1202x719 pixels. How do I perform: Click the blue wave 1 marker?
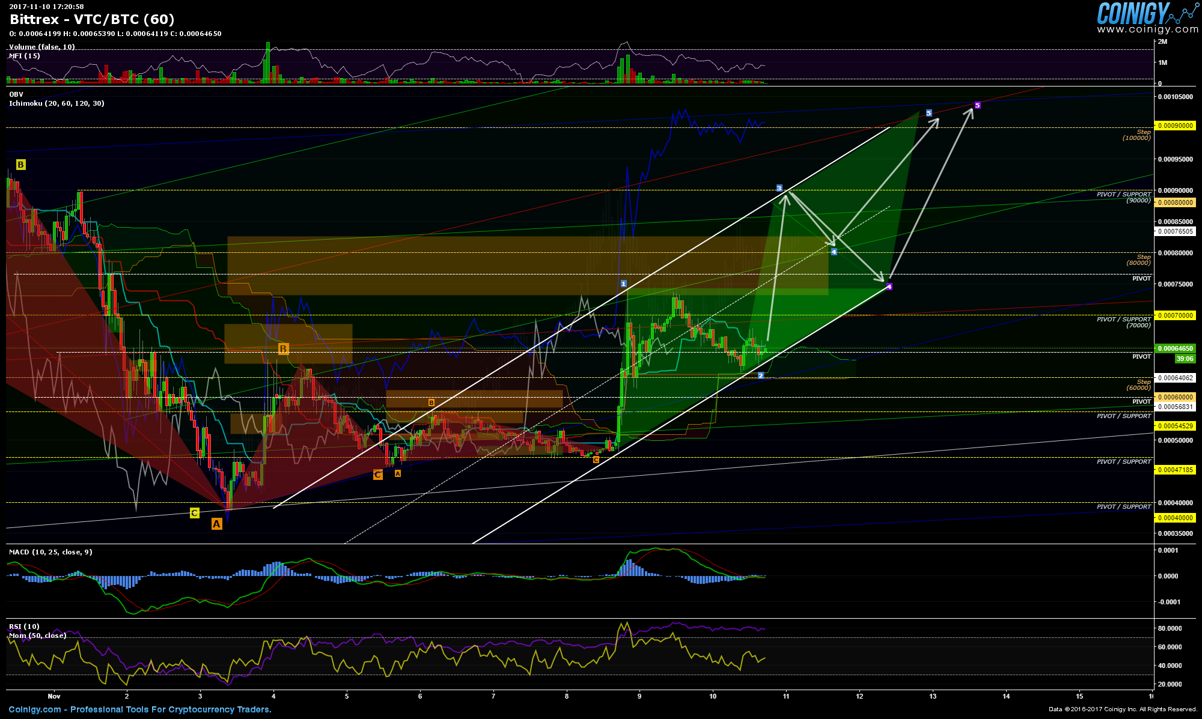pyautogui.click(x=624, y=284)
